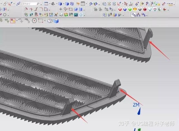This screenshot has width=179, height=131.
Task: Switch to the wireframe cube display icon
Action: 72,4
